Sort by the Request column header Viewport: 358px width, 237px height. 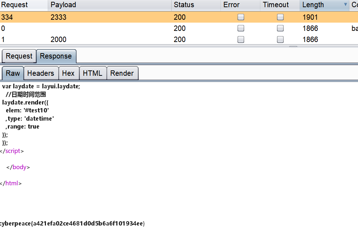point(24,5)
